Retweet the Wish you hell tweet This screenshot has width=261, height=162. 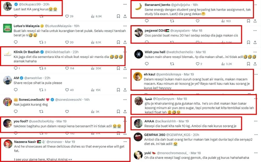[x=172, y=64]
